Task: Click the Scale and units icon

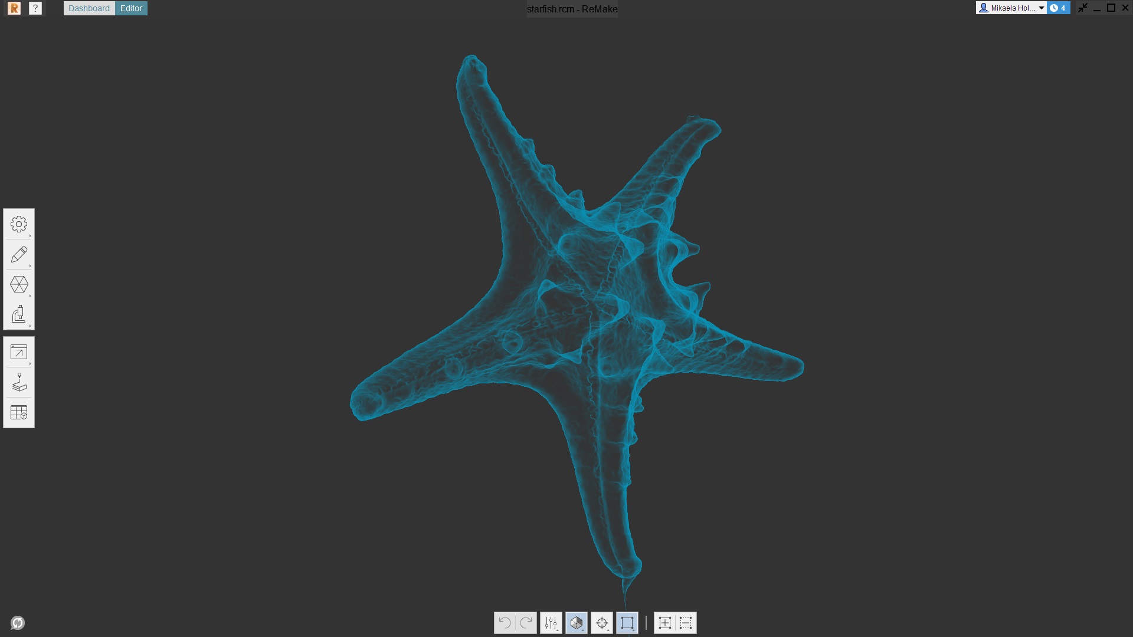Action: coord(19,413)
